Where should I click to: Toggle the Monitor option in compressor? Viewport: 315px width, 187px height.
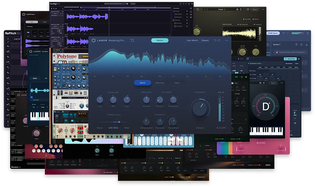[256, 19]
